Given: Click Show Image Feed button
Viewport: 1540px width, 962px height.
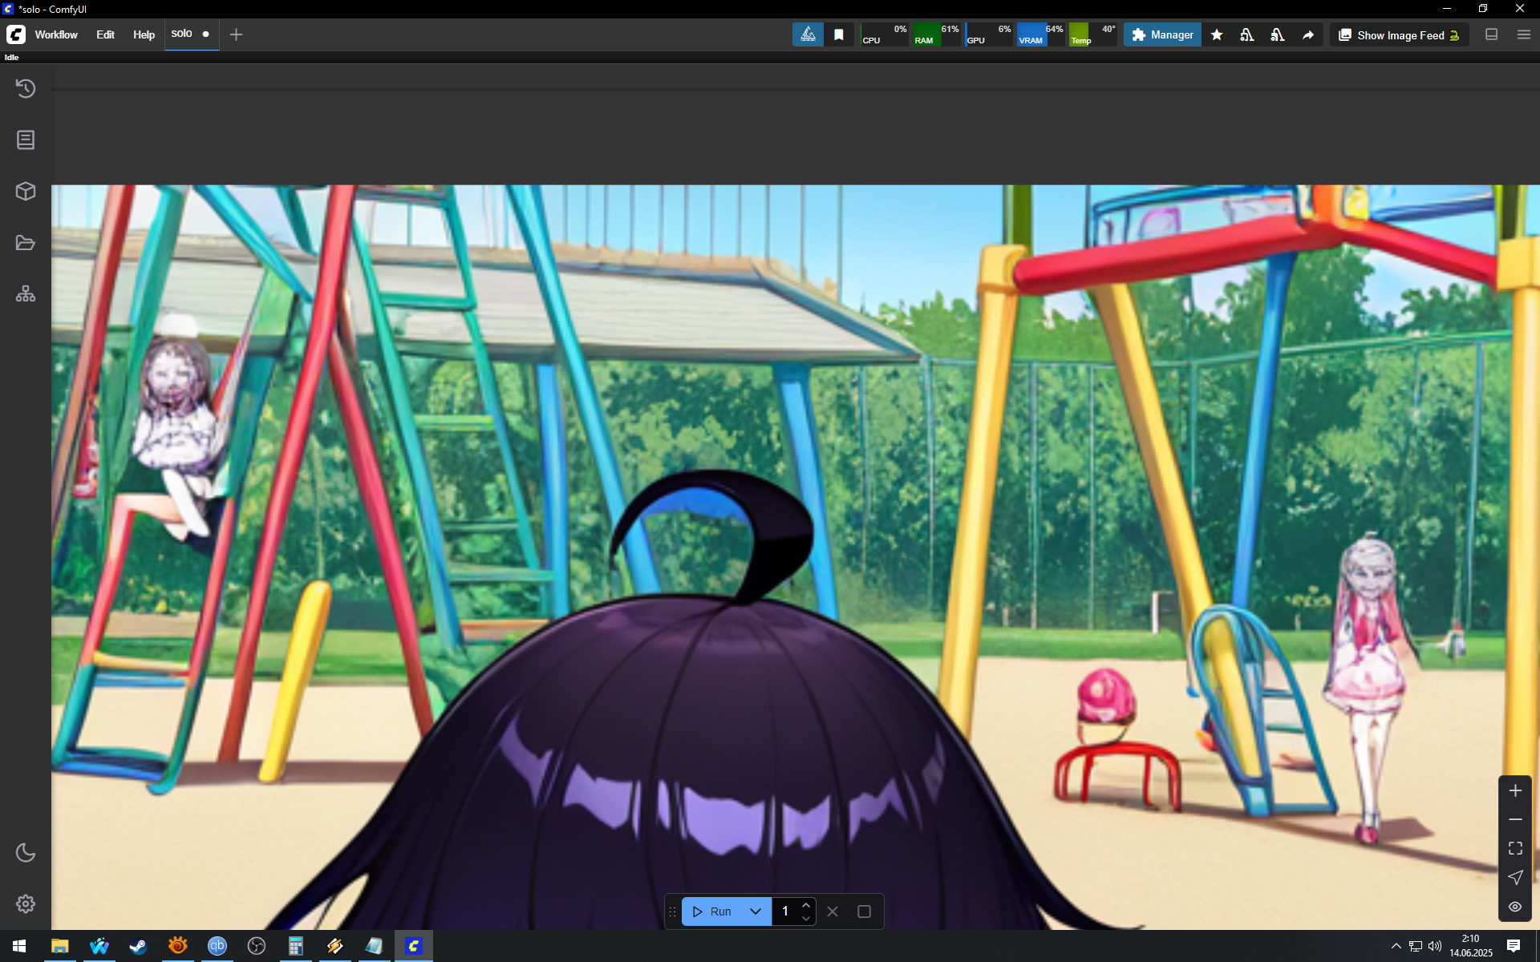Looking at the screenshot, I should click(1399, 34).
